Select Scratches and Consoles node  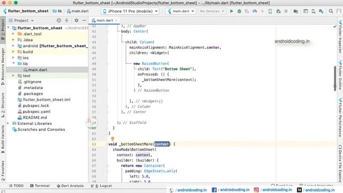coord(41,129)
